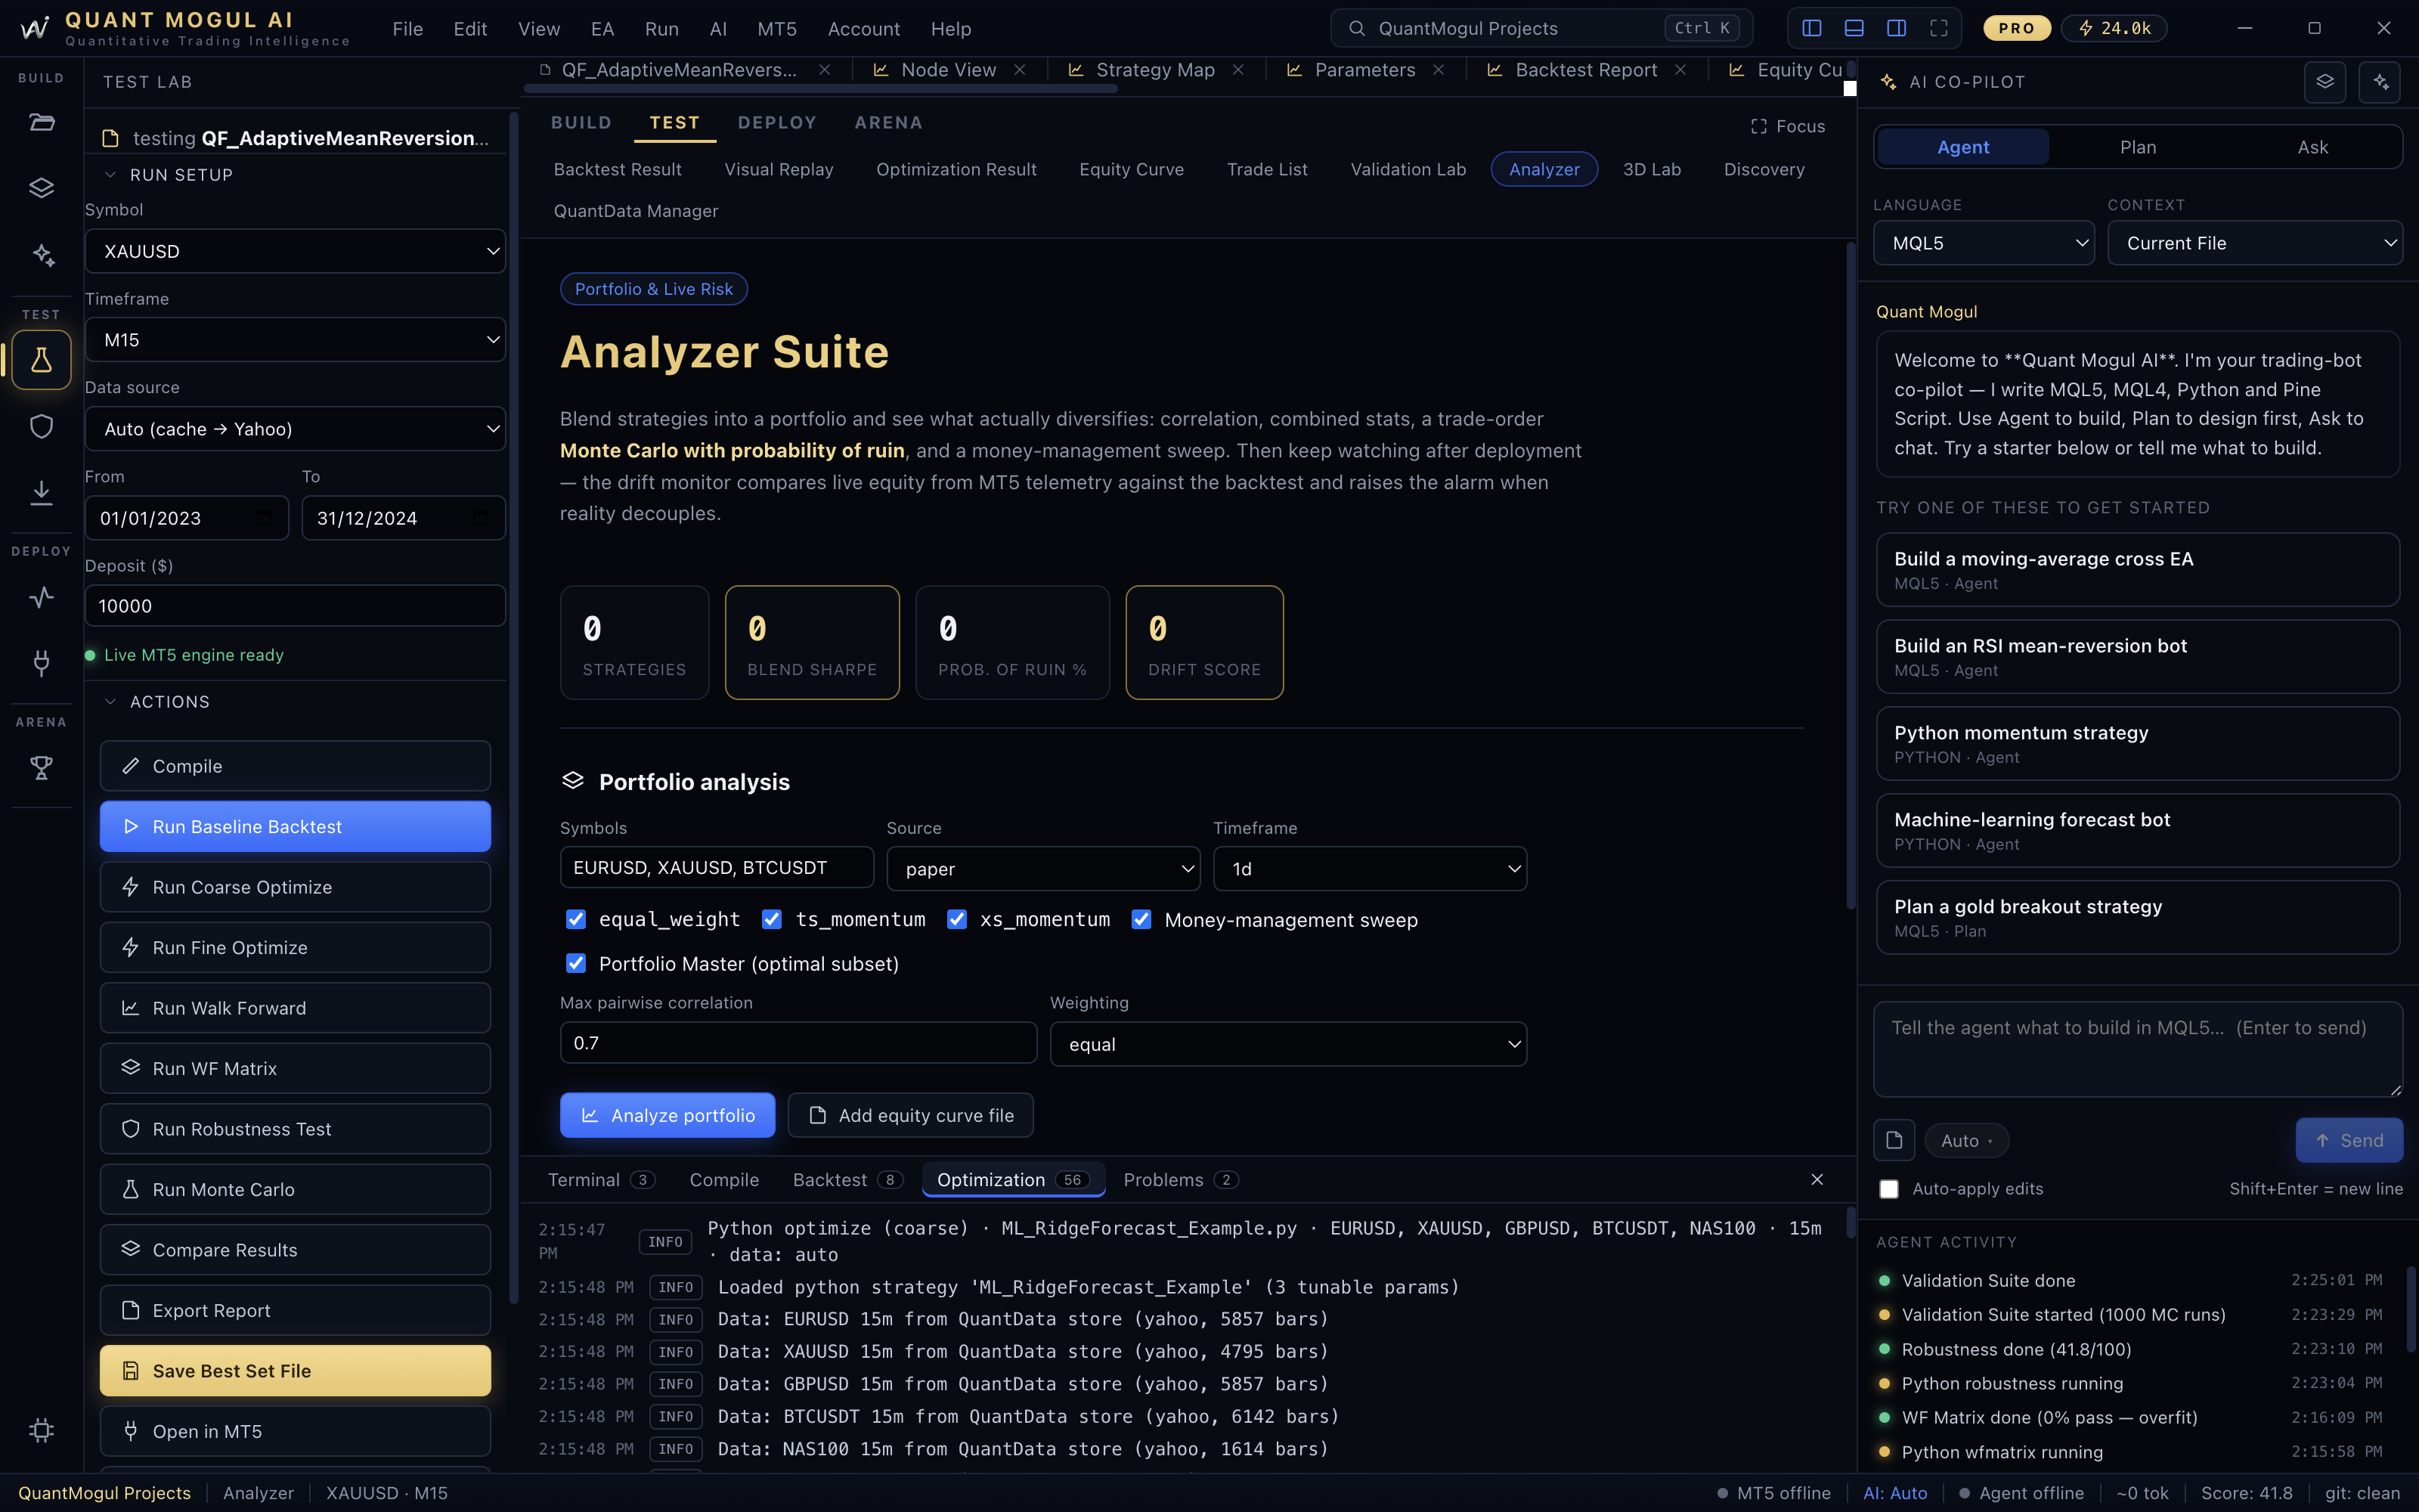The height and width of the screenshot is (1512, 2419).
Task: Open the Source paper dropdown
Action: (x=1043, y=869)
